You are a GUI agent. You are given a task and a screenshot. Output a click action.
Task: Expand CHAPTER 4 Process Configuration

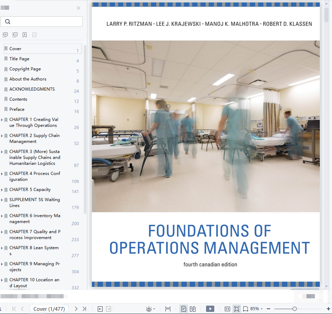(x=2, y=174)
